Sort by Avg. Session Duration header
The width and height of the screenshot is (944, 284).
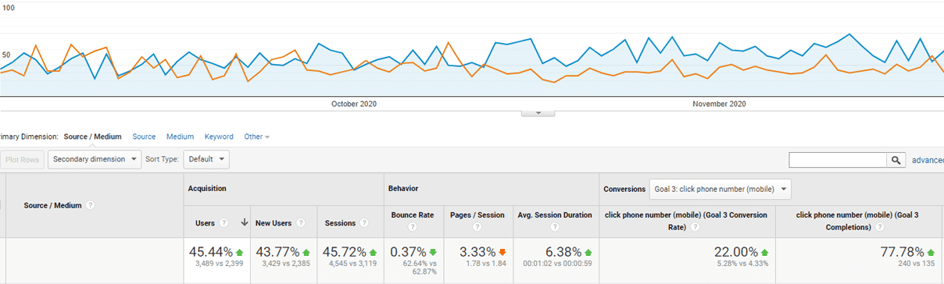coord(554,215)
